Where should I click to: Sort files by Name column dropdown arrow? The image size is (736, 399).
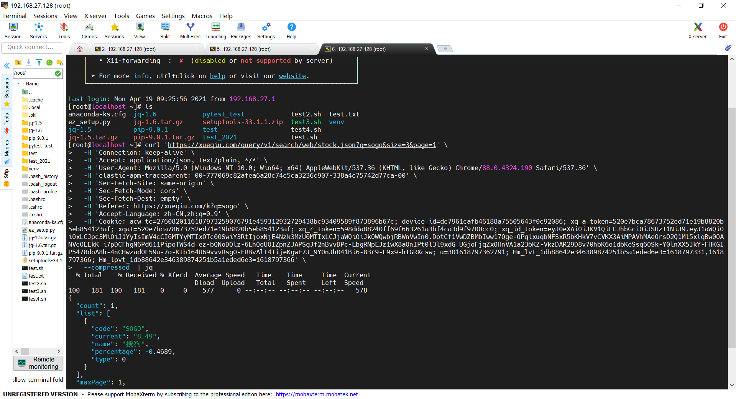18,83
